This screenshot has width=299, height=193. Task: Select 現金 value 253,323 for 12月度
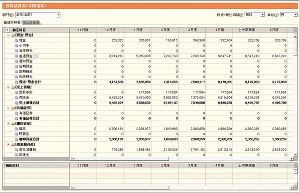117,40
